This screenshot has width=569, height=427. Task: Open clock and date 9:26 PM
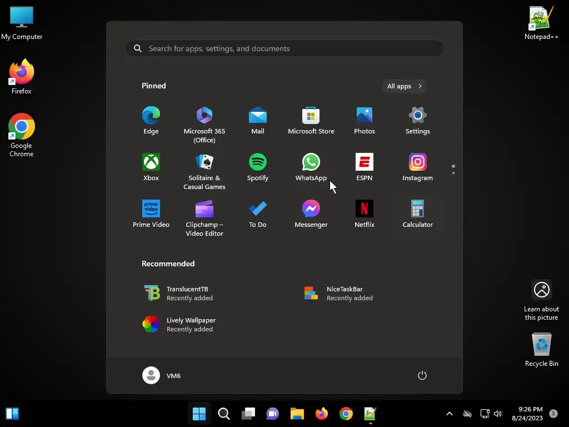click(527, 414)
